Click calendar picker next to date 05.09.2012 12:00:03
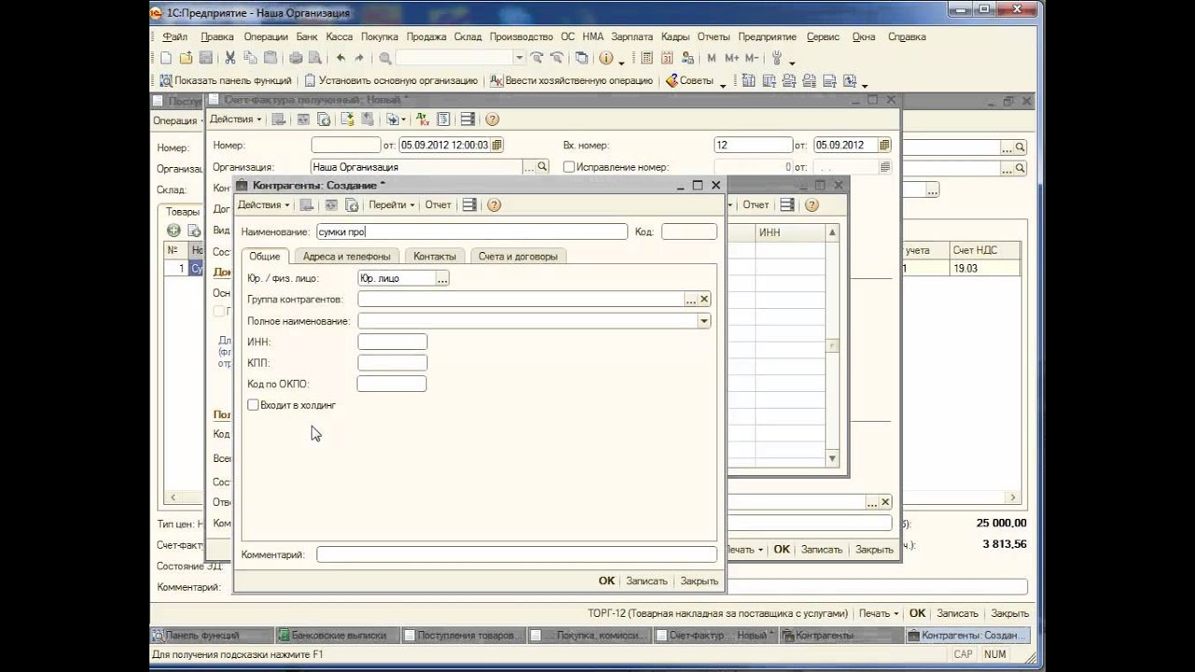The width and height of the screenshot is (1195, 672). pos(497,146)
